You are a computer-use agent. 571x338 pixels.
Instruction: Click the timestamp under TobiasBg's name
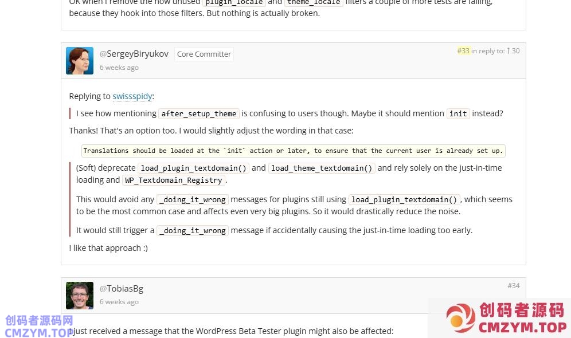119,302
